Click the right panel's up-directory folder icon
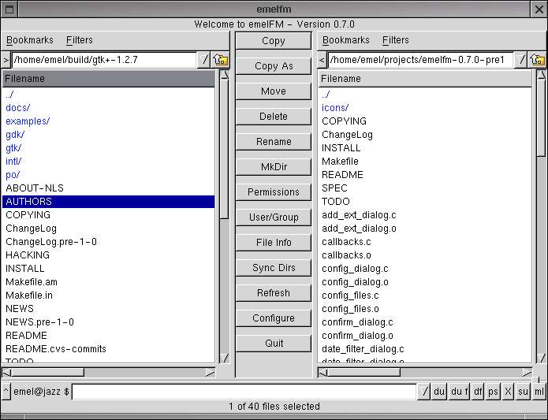 point(538,60)
